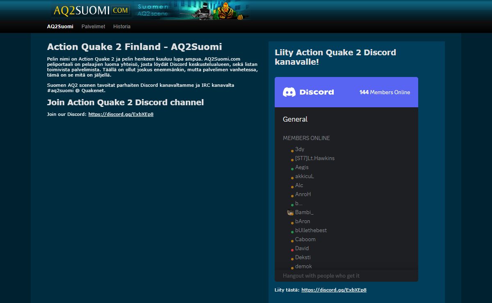Click the discord.gg link next to Liity tästä
The height and width of the screenshot is (303, 492).
334,290
